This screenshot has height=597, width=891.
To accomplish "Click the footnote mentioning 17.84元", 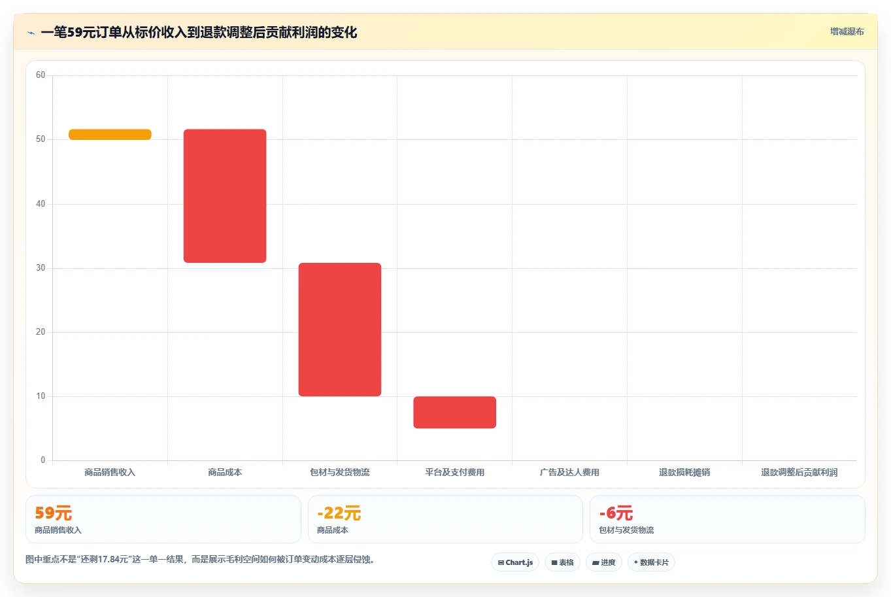I will point(201,560).
